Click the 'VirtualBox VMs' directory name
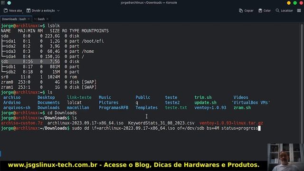 (250, 103)
